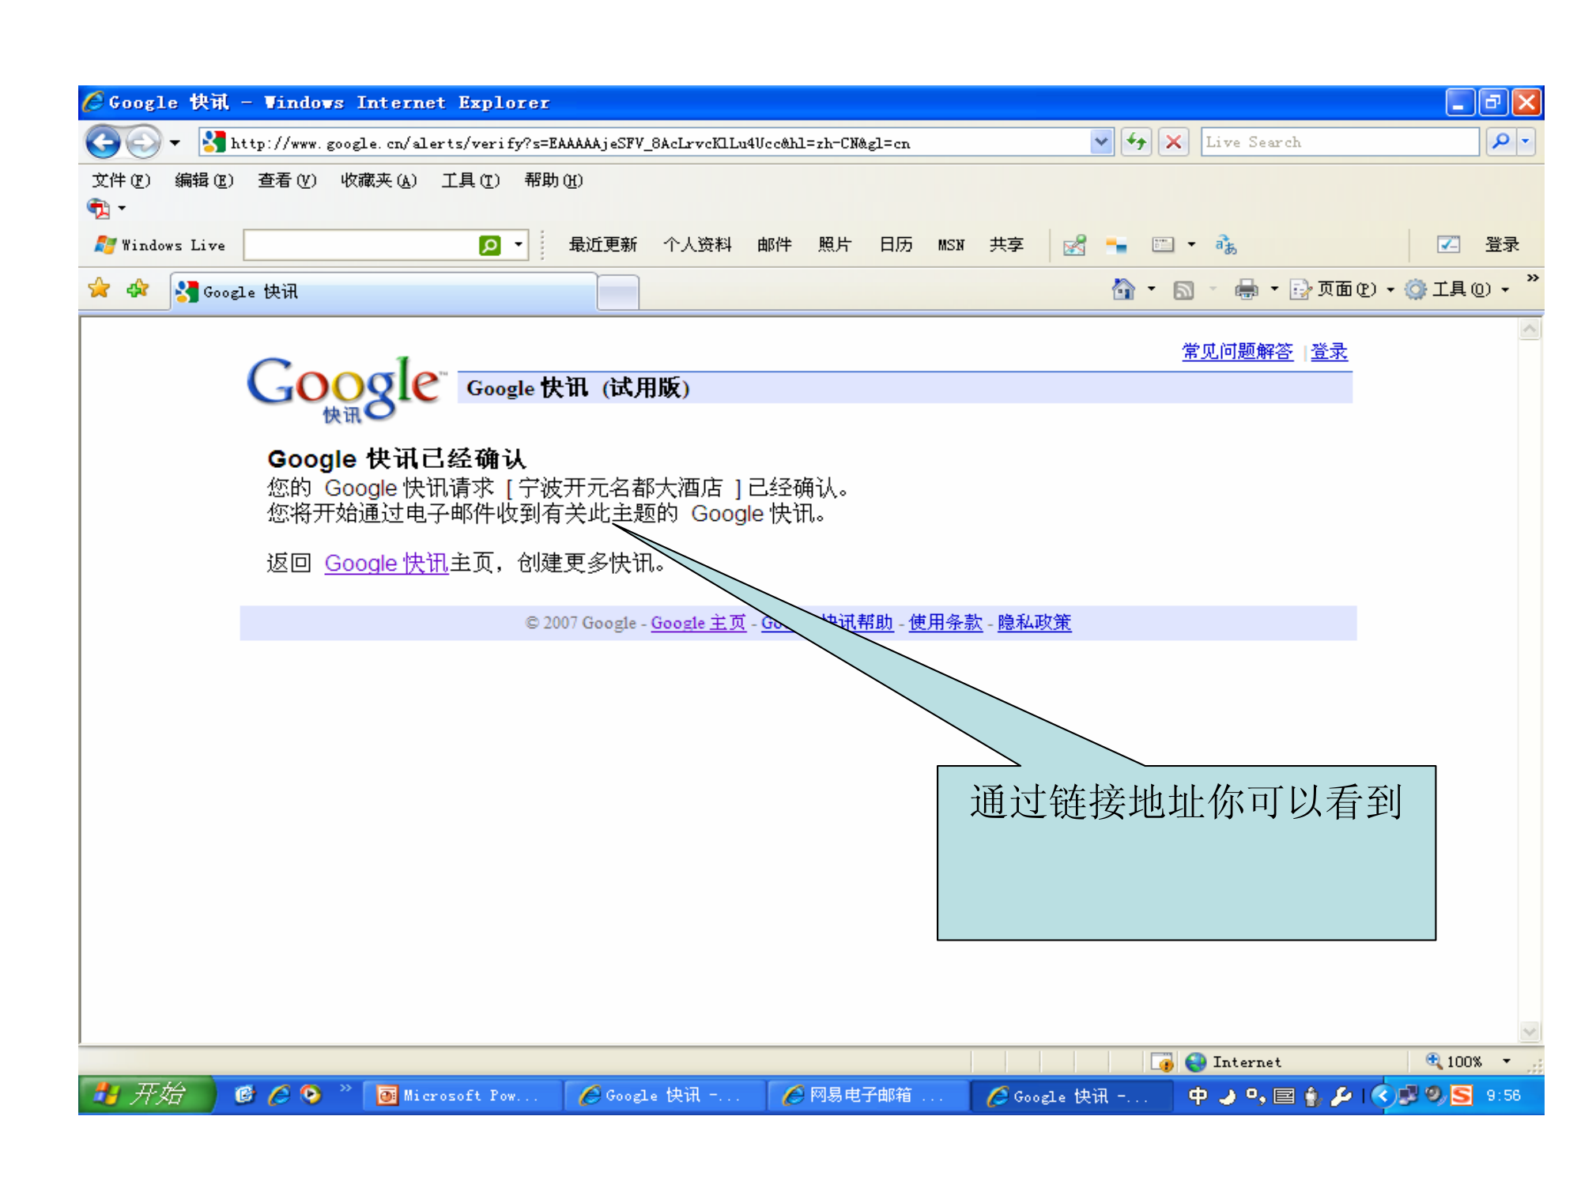Screen dimensions: 1577x1184
Task: Click the green Windows Live search button
Action: pyautogui.click(x=490, y=245)
